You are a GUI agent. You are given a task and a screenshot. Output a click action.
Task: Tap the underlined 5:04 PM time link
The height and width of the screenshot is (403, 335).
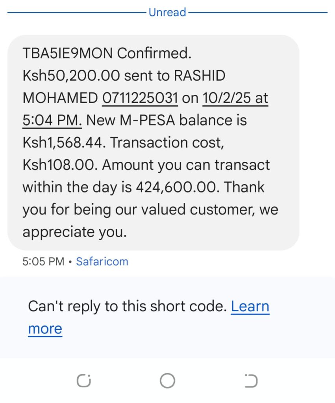coord(52,120)
